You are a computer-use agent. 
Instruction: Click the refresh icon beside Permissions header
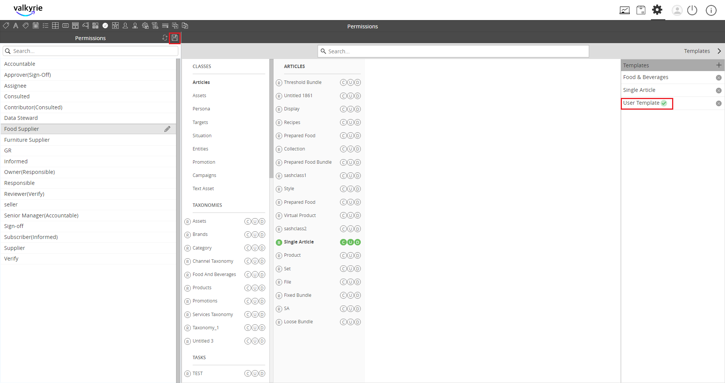(165, 38)
